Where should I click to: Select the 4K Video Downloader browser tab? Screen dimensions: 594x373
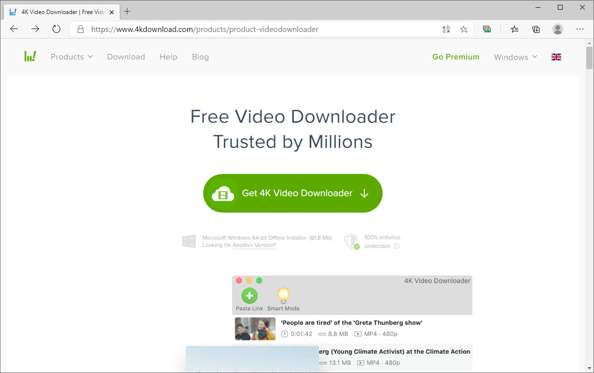click(61, 12)
